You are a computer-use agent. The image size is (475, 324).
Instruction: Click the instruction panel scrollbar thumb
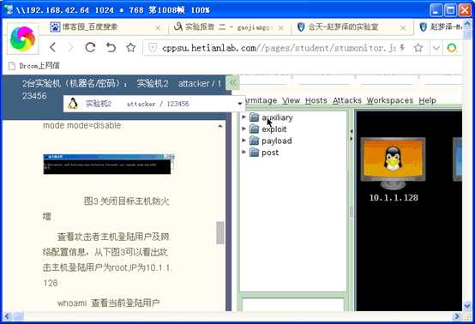(x=220, y=232)
